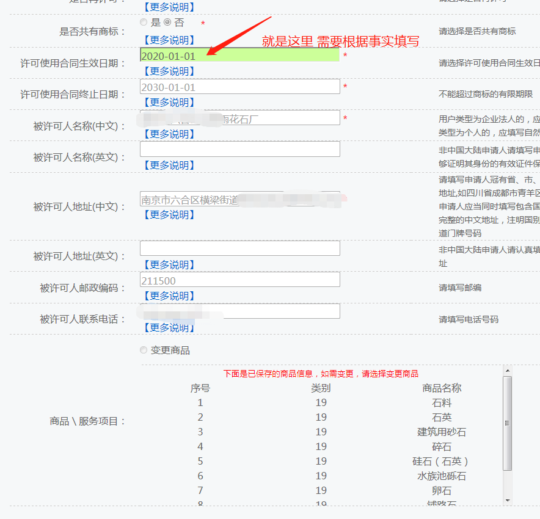
Task: Open 更多说明 under the 联系电话 field
Action: click(x=169, y=327)
